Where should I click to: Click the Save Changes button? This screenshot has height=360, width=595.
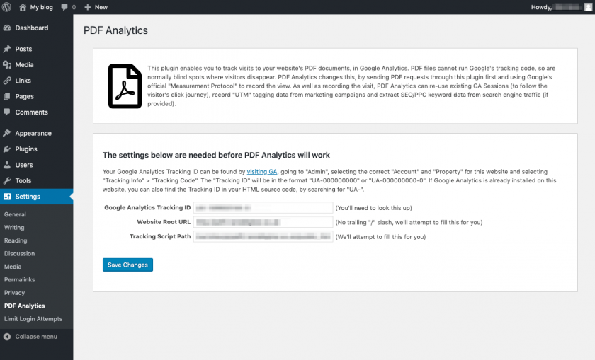click(x=127, y=265)
